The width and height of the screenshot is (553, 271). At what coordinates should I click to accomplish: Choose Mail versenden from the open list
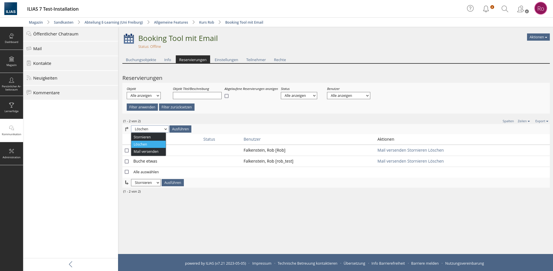[146, 152]
